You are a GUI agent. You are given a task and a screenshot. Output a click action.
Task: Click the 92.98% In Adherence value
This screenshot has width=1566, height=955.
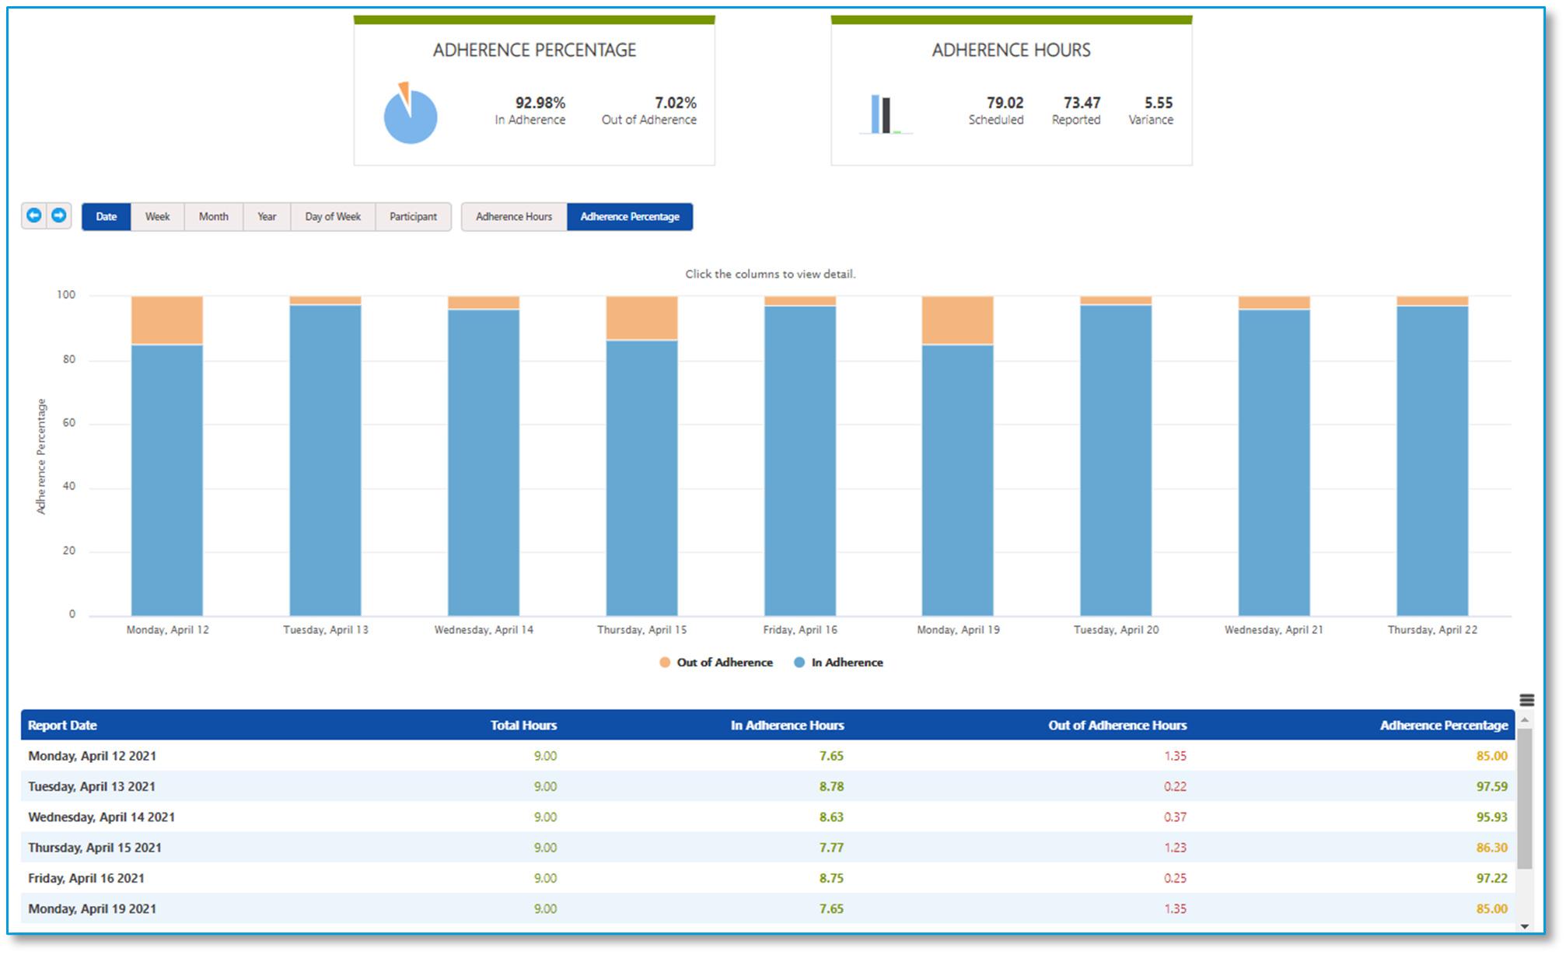tap(540, 103)
